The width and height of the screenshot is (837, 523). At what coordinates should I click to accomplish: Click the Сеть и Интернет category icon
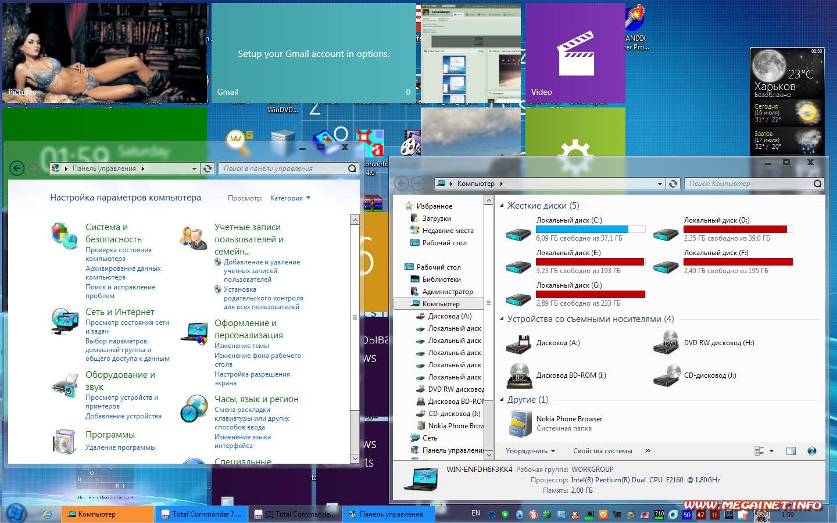point(64,321)
